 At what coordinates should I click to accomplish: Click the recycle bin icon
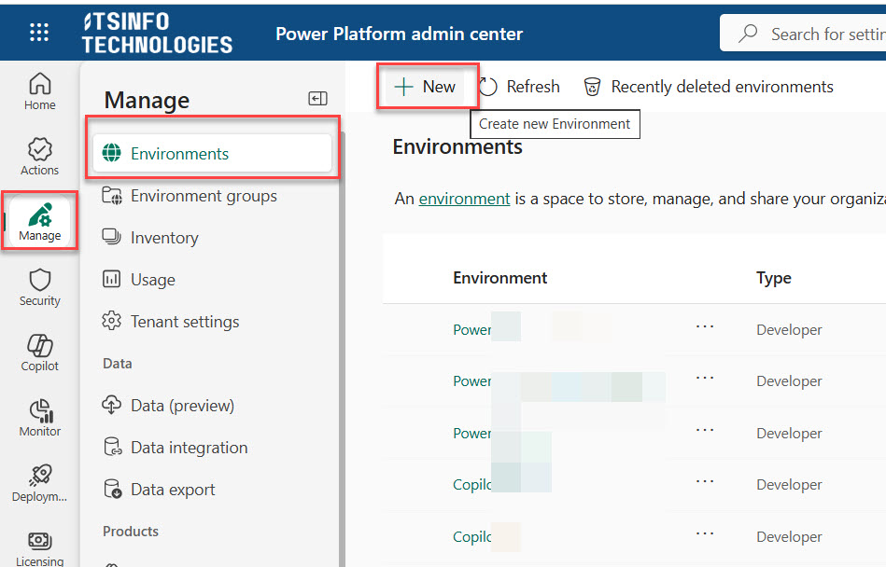pyautogui.click(x=592, y=87)
